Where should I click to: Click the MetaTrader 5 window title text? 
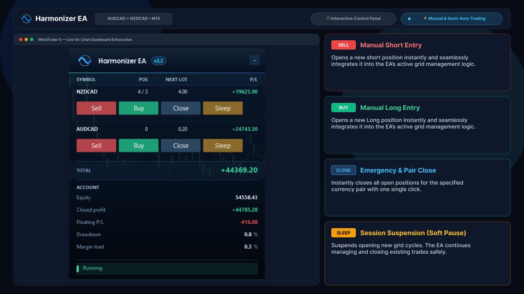[85, 39]
